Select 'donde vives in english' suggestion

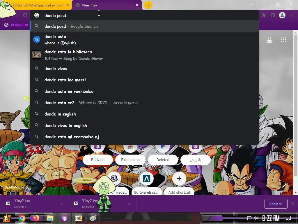click(x=144, y=125)
